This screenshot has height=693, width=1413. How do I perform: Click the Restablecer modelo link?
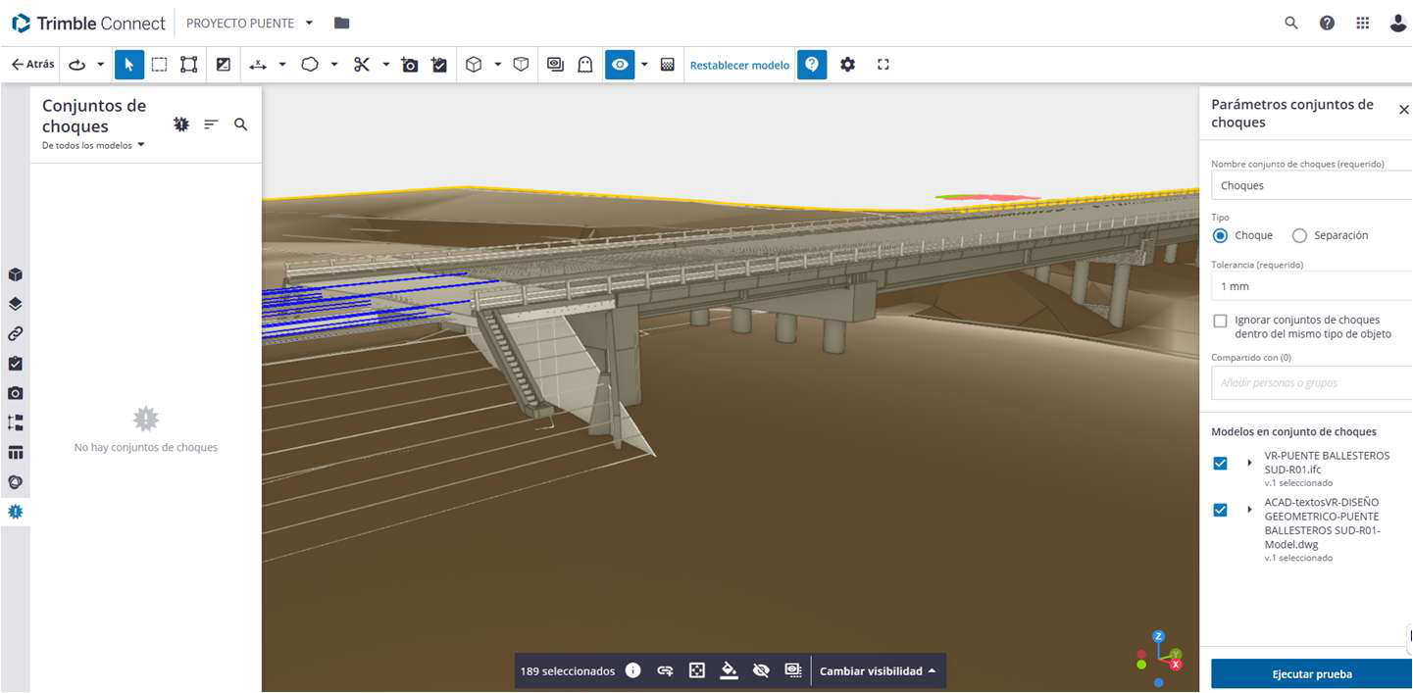click(739, 66)
